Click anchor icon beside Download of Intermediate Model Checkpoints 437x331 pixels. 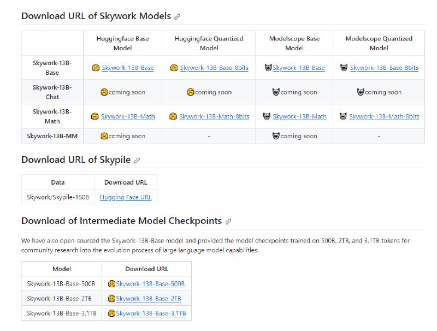click(228, 220)
